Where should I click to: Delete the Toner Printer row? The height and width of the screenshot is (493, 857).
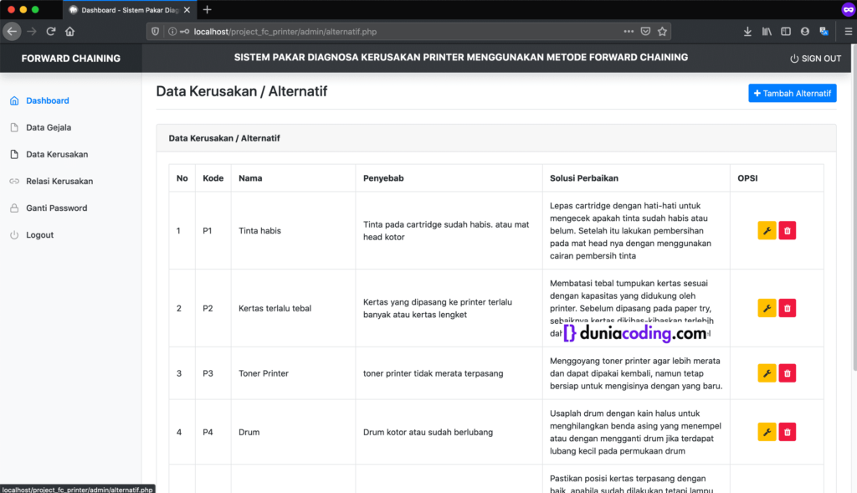[x=787, y=373]
